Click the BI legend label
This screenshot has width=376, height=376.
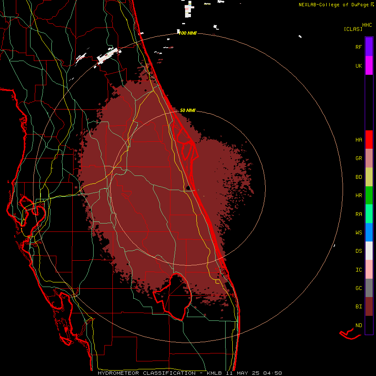[x=358, y=307]
